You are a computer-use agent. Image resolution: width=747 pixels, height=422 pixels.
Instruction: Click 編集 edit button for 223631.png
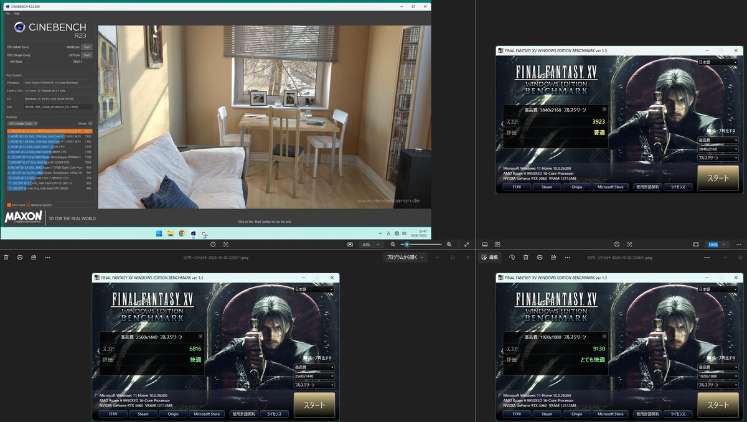coord(489,257)
